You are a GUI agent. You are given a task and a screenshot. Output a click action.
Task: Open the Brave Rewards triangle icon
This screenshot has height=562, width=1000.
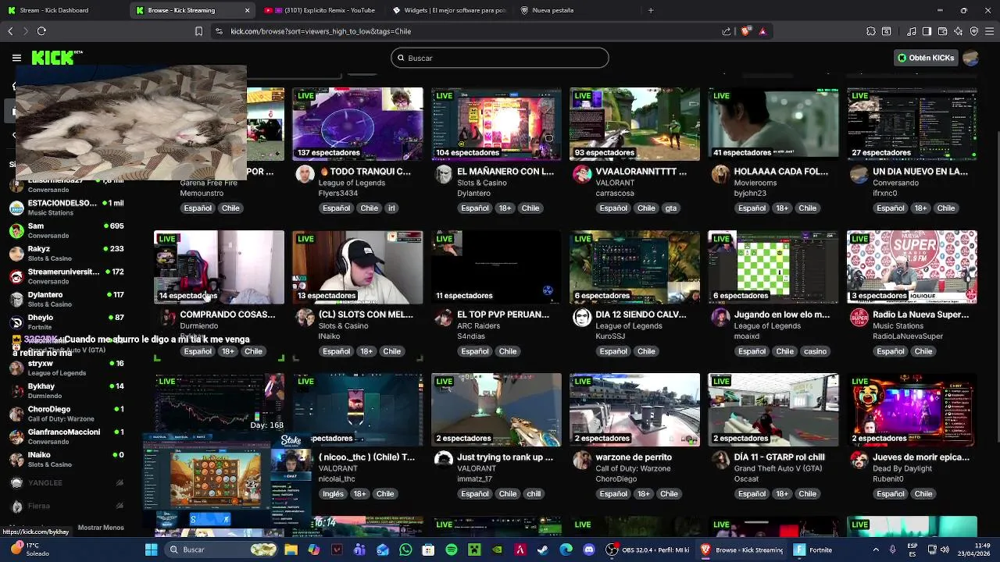tap(762, 31)
